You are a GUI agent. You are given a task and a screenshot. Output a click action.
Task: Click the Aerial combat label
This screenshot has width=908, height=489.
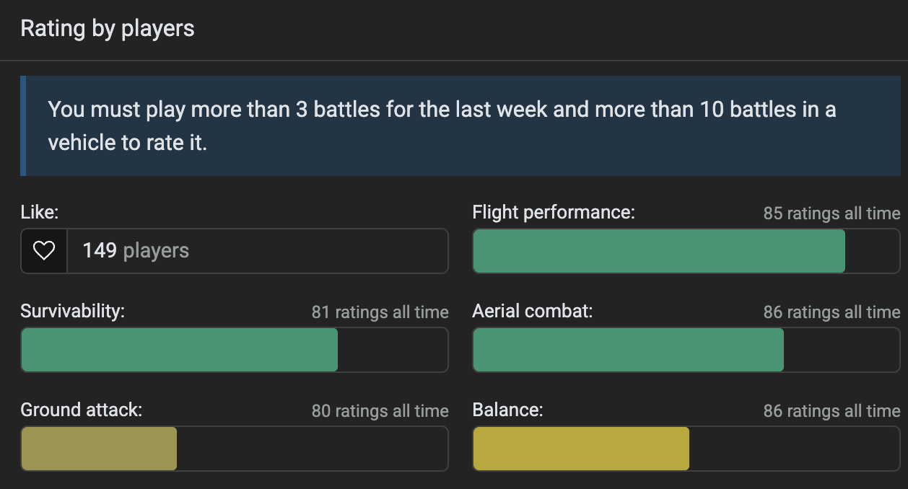pyautogui.click(x=533, y=311)
